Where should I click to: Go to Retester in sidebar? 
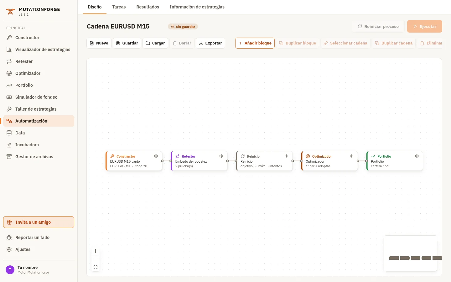pos(39,61)
